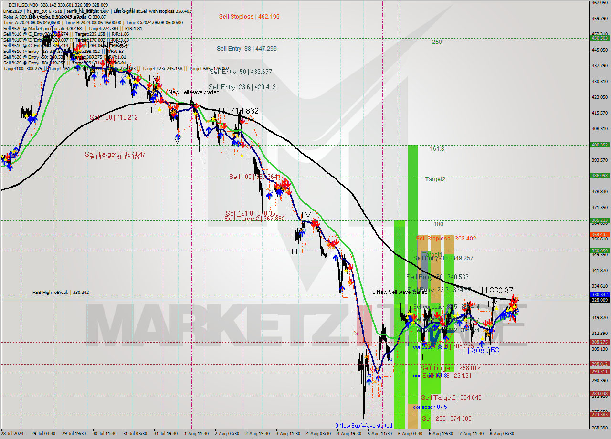Click 'Sell Target1 | 298.012' label

[x=450, y=368]
